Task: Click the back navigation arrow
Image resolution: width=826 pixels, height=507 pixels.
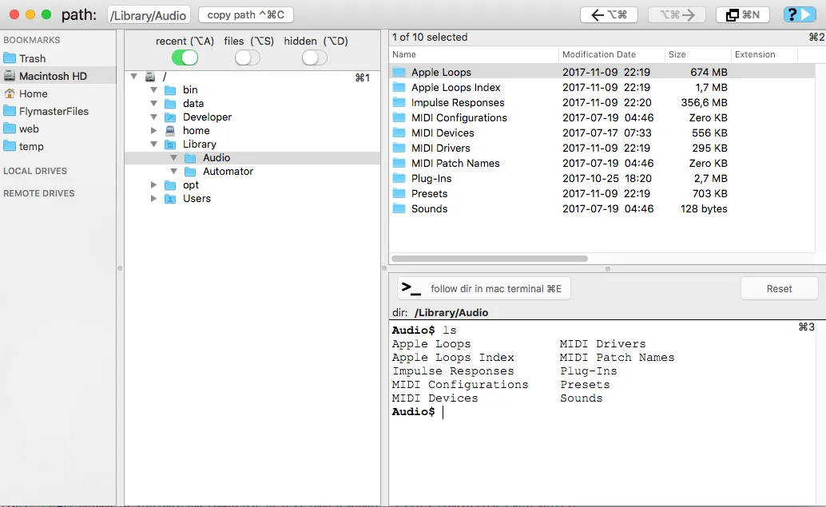Action: [x=609, y=14]
